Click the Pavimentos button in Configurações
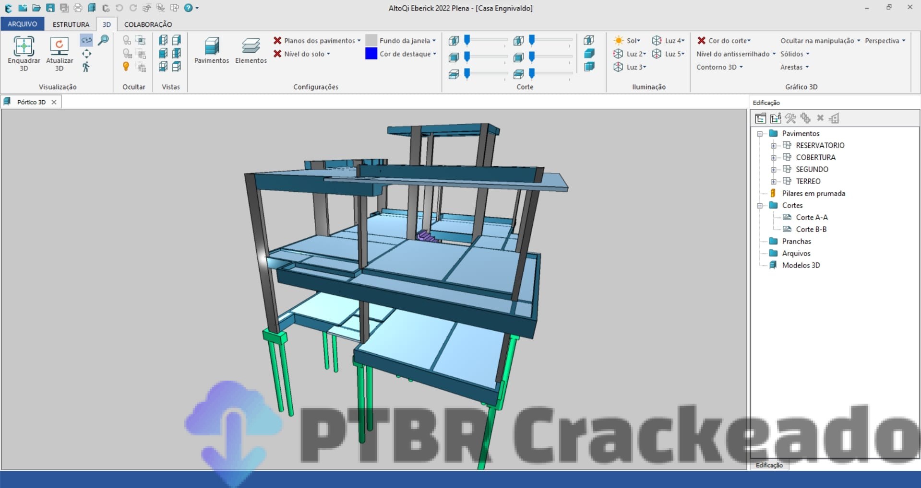Viewport: 921px width, 488px height. click(212, 50)
